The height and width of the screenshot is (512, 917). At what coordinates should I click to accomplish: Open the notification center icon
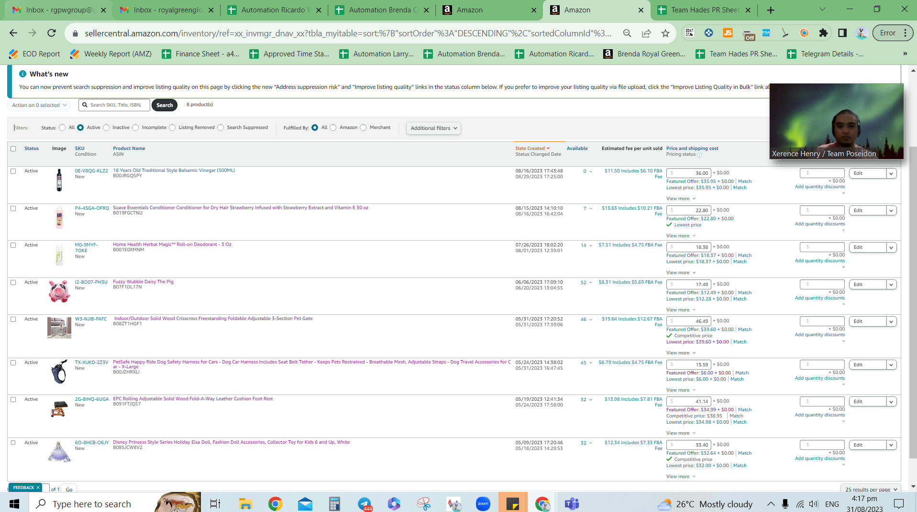tap(899, 503)
